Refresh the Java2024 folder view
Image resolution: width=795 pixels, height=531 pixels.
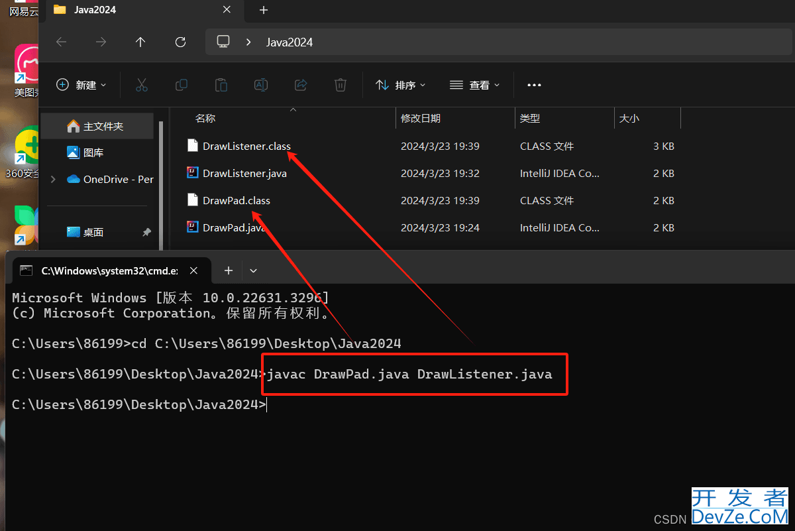[x=180, y=42]
